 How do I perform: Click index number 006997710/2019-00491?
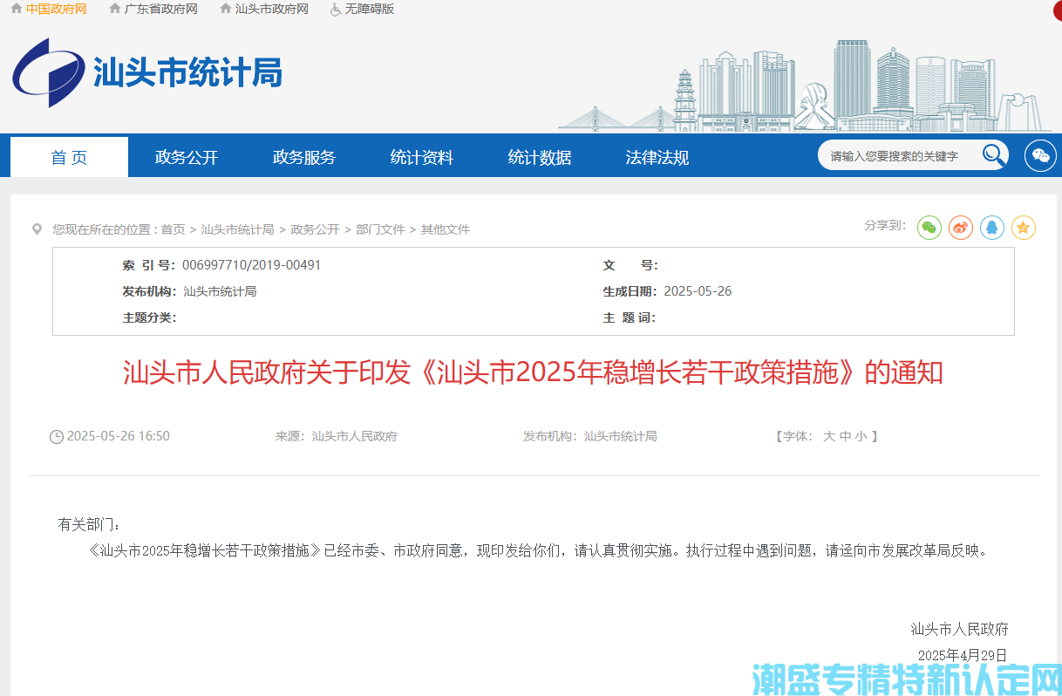click(x=251, y=265)
